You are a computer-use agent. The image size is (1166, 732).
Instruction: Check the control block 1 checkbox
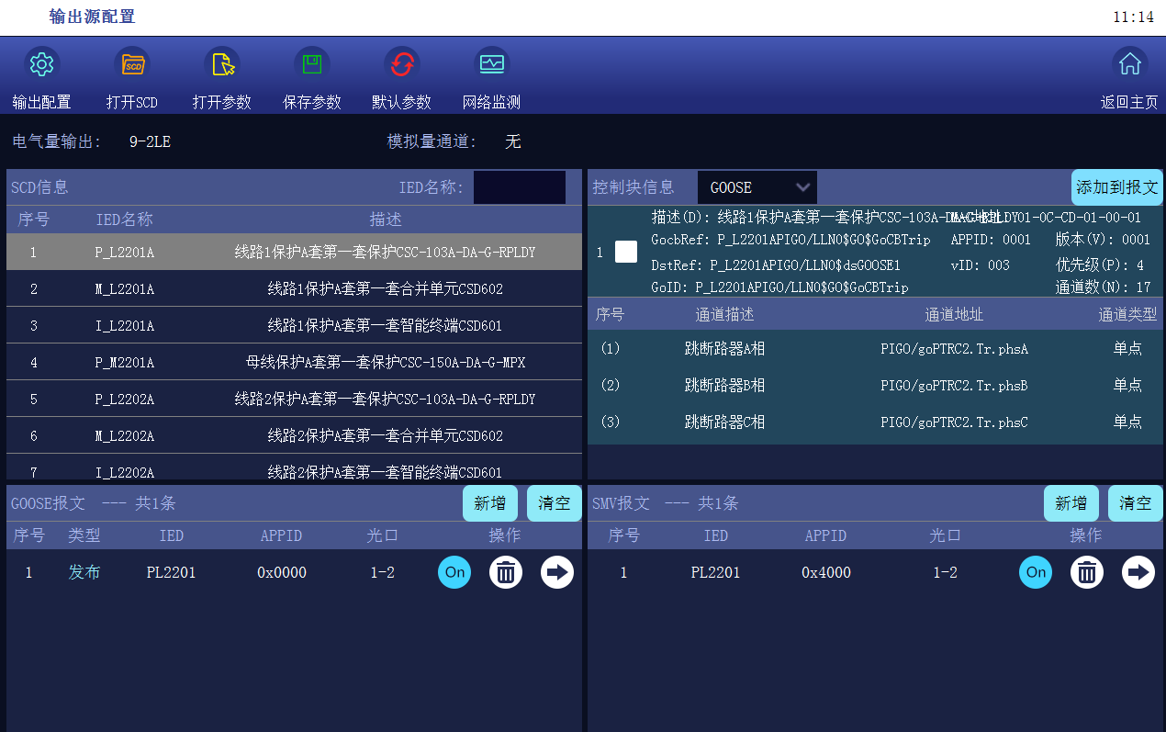click(626, 252)
